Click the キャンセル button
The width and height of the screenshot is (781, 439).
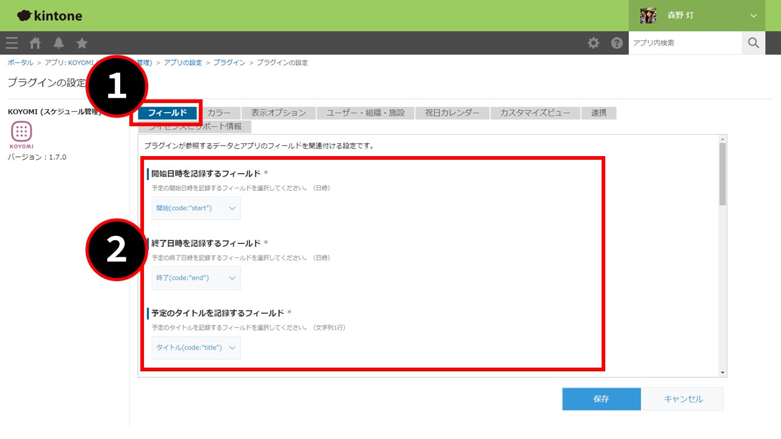683,399
